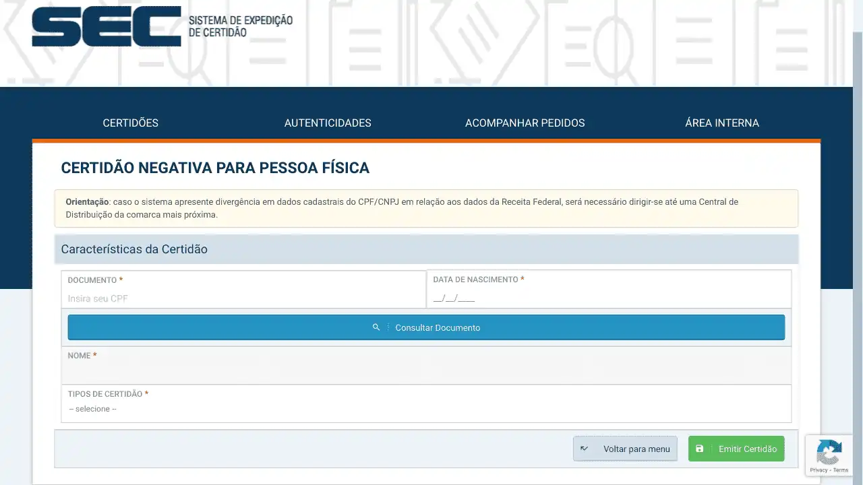Click the page's vertical scrollbar
863x485 pixels.
858,202
